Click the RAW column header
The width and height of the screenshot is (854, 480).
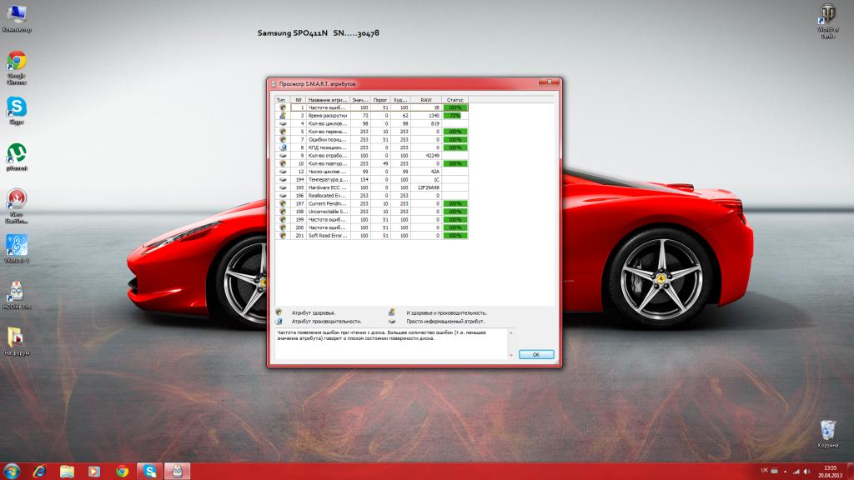click(424, 99)
